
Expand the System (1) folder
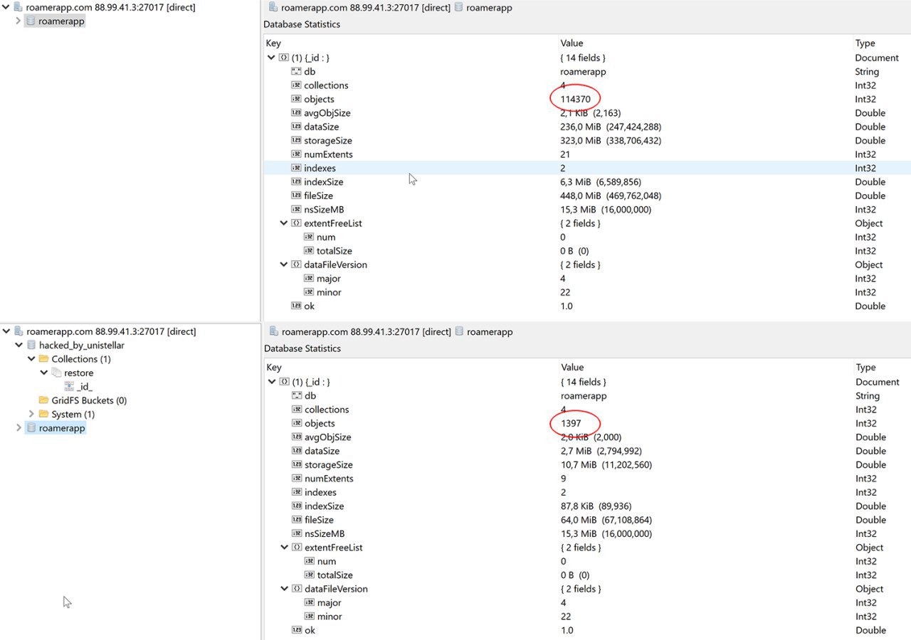click(x=31, y=414)
